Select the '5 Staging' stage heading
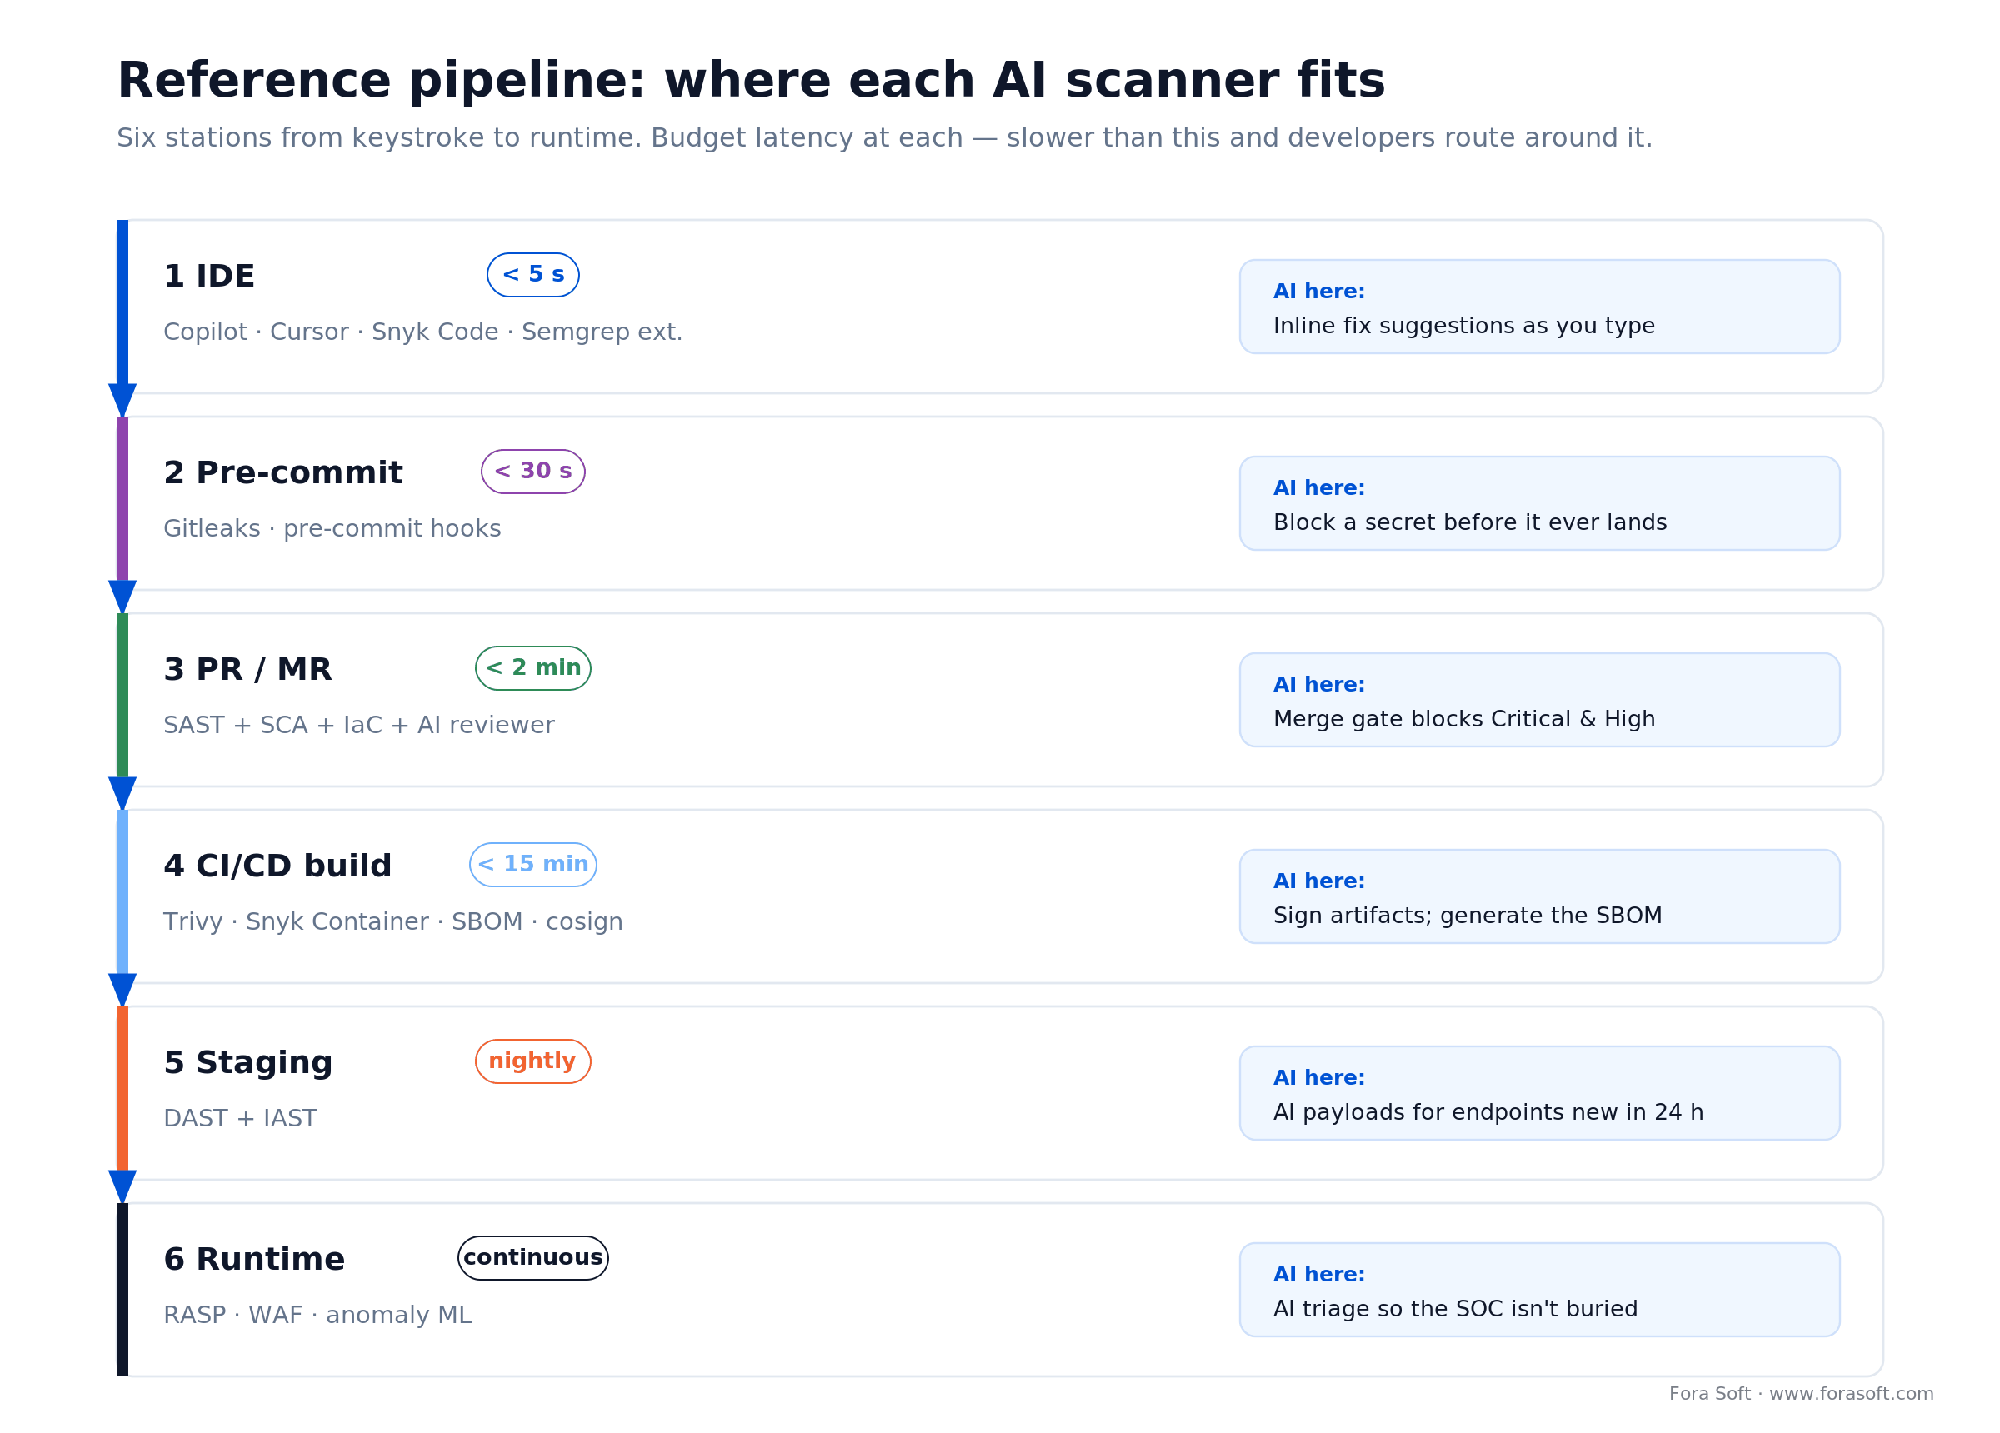 pyautogui.click(x=247, y=1062)
